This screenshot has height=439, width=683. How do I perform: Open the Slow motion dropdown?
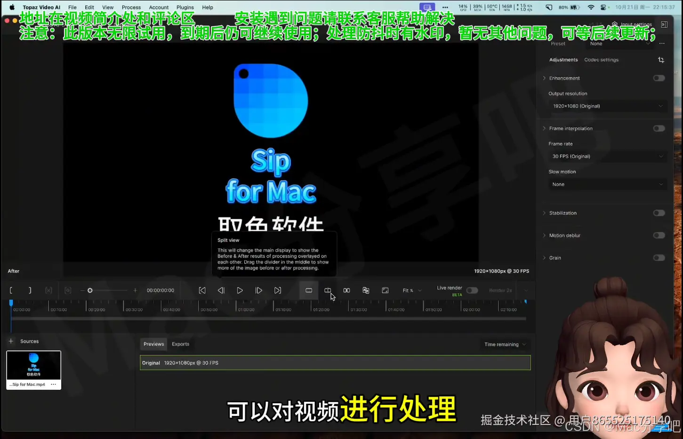[607, 184]
